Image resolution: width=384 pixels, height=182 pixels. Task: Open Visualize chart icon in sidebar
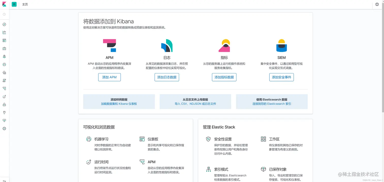4,32
